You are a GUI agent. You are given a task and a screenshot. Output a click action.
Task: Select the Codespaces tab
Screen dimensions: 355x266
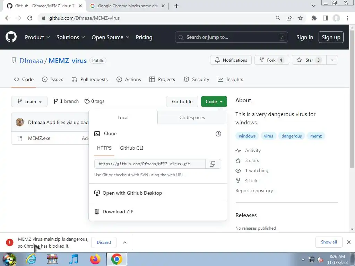coord(192,117)
